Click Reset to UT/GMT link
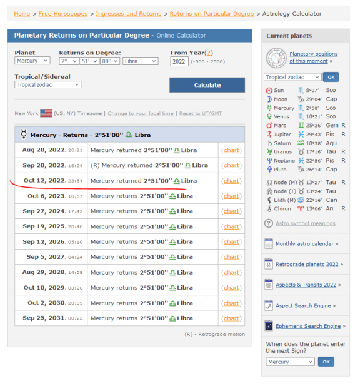This screenshot has width=355, height=391. pos(200,113)
